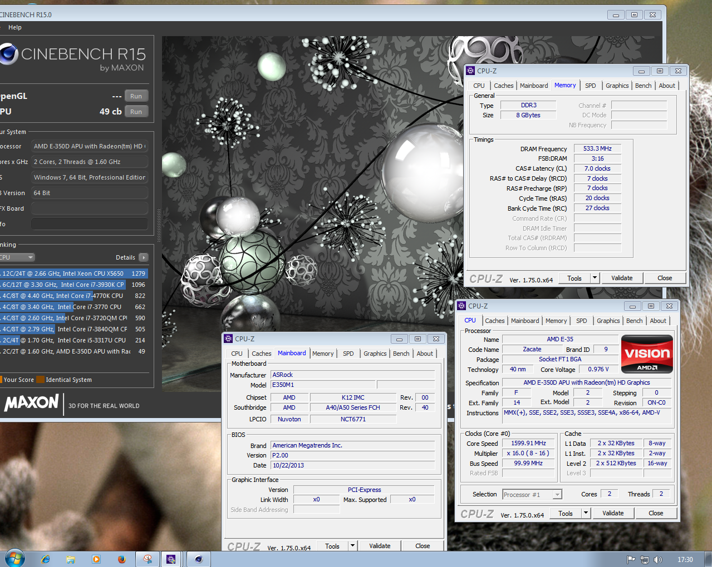Click Tools button in the Memory window
Screen dimensions: 712x567
(x=574, y=278)
